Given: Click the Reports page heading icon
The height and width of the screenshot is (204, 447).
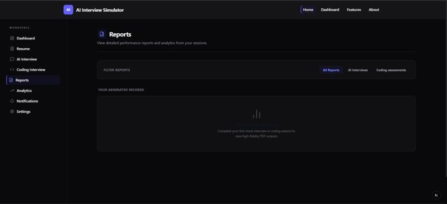Looking at the screenshot, I should (102, 34).
